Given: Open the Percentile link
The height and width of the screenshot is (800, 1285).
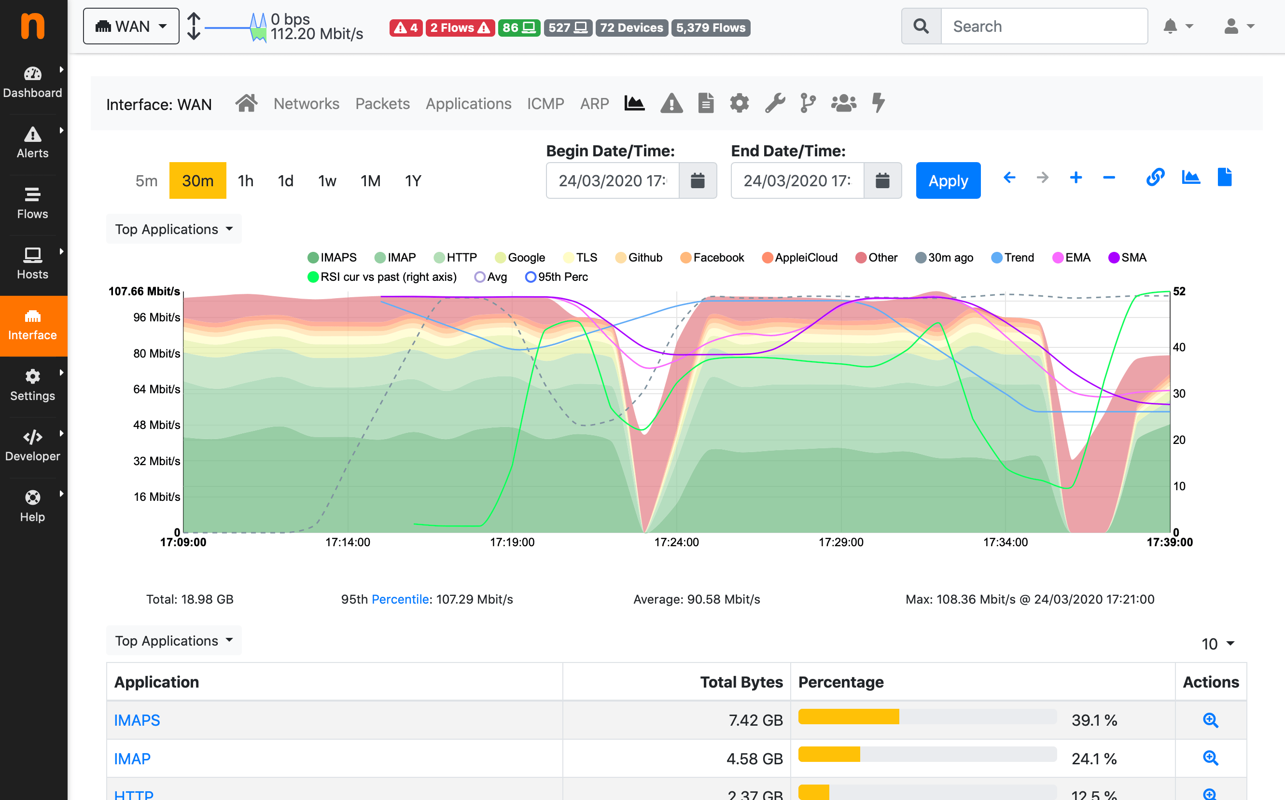Looking at the screenshot, I should click(x=400, y=599).
